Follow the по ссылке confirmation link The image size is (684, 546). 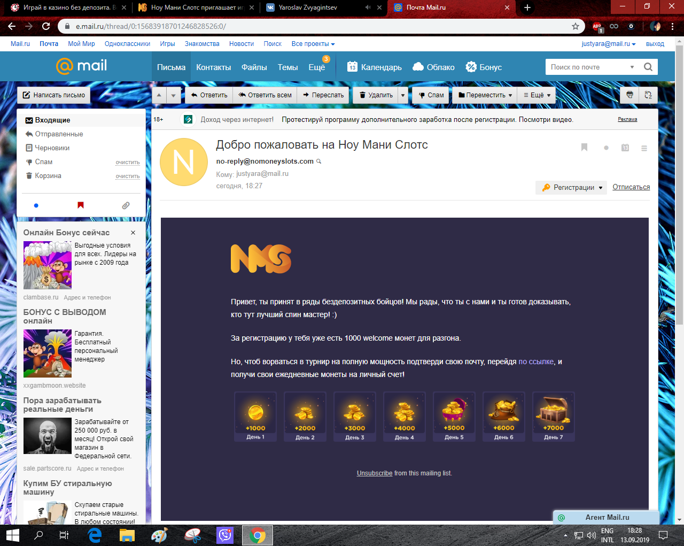536,362
